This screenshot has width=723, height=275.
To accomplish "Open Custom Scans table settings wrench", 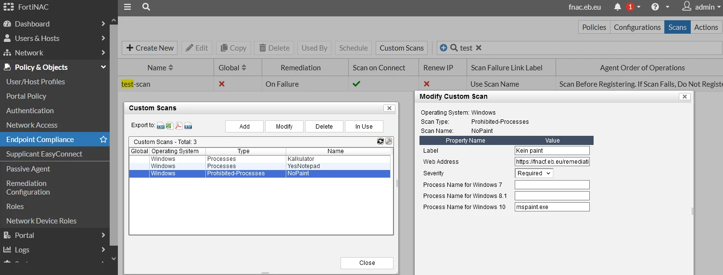I will coord(389,141).
